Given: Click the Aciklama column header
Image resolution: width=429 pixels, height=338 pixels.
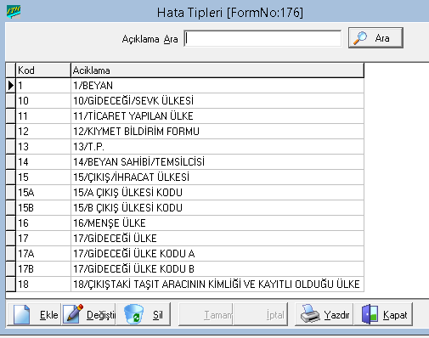Looking at the screenshot, I should pos(217,70).
